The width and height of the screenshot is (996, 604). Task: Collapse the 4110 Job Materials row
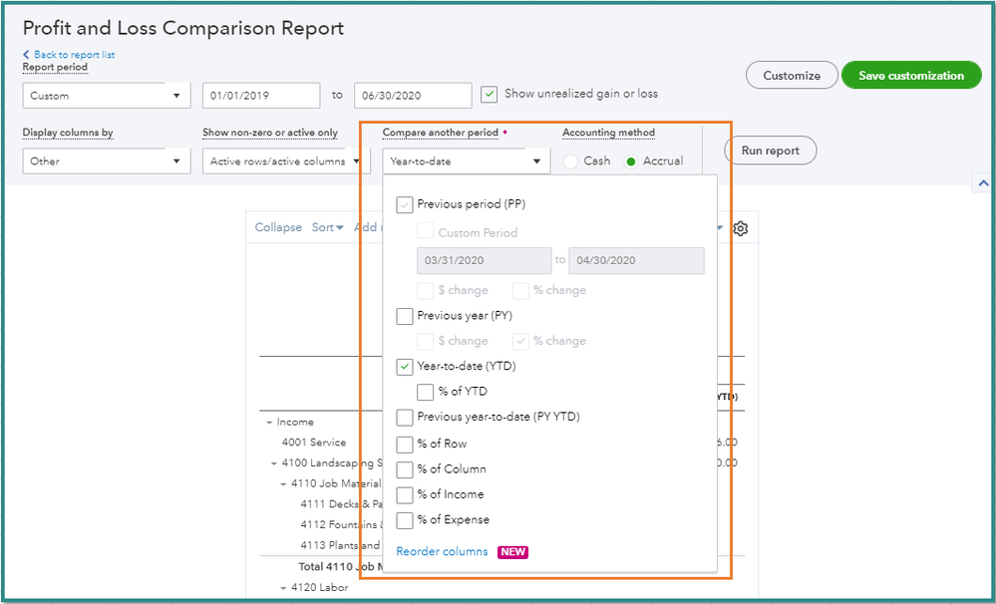[x=283, y=483]
